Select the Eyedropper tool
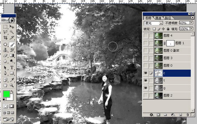 click(x=12, y=80)
